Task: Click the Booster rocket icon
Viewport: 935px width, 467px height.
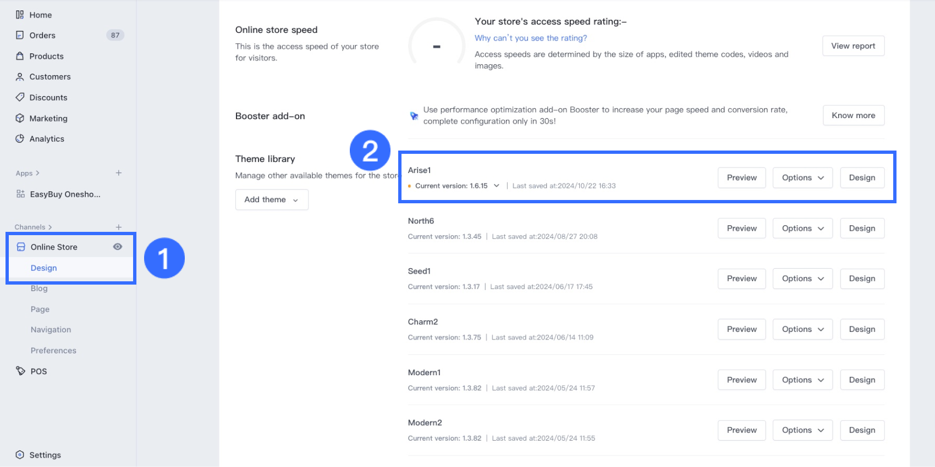Action: 414,115
